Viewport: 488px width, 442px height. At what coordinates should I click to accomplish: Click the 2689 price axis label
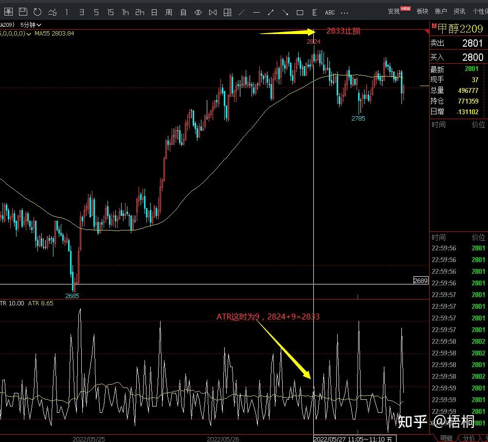(421, 281)
